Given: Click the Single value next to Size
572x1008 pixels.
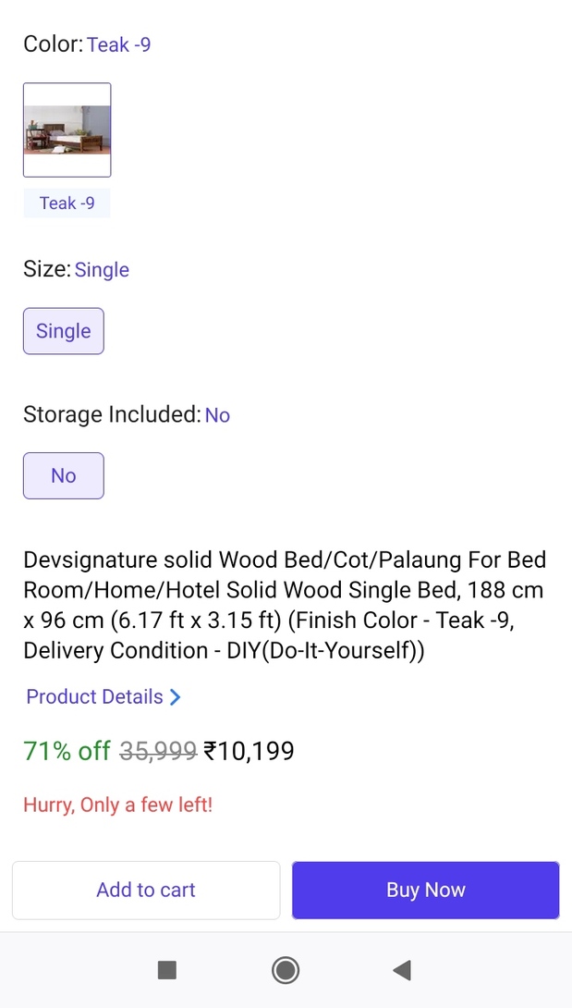Looking at the screenshot, I should click(102, 270).
